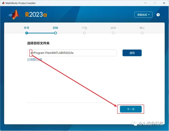This screenshot has height=131, width=169.
Task: Click the completed checkmark circle under 许可
Action: [x=27, y=33]
